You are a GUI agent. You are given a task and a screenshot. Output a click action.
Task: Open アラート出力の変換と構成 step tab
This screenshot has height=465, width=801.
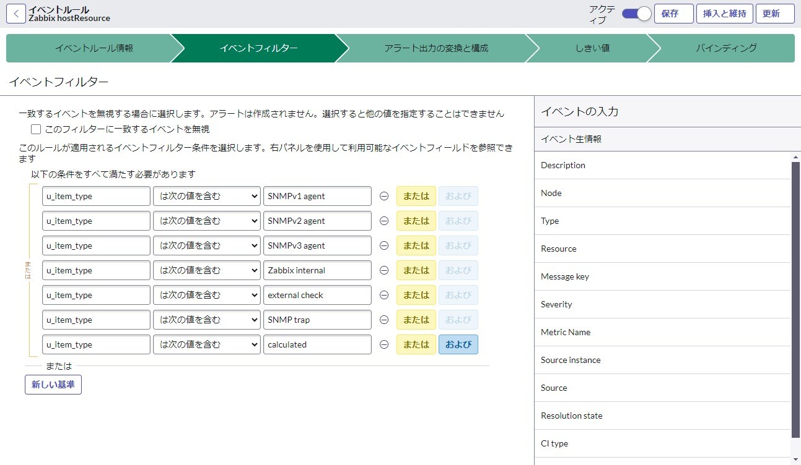pyautogui.click(x=436, y=48)
